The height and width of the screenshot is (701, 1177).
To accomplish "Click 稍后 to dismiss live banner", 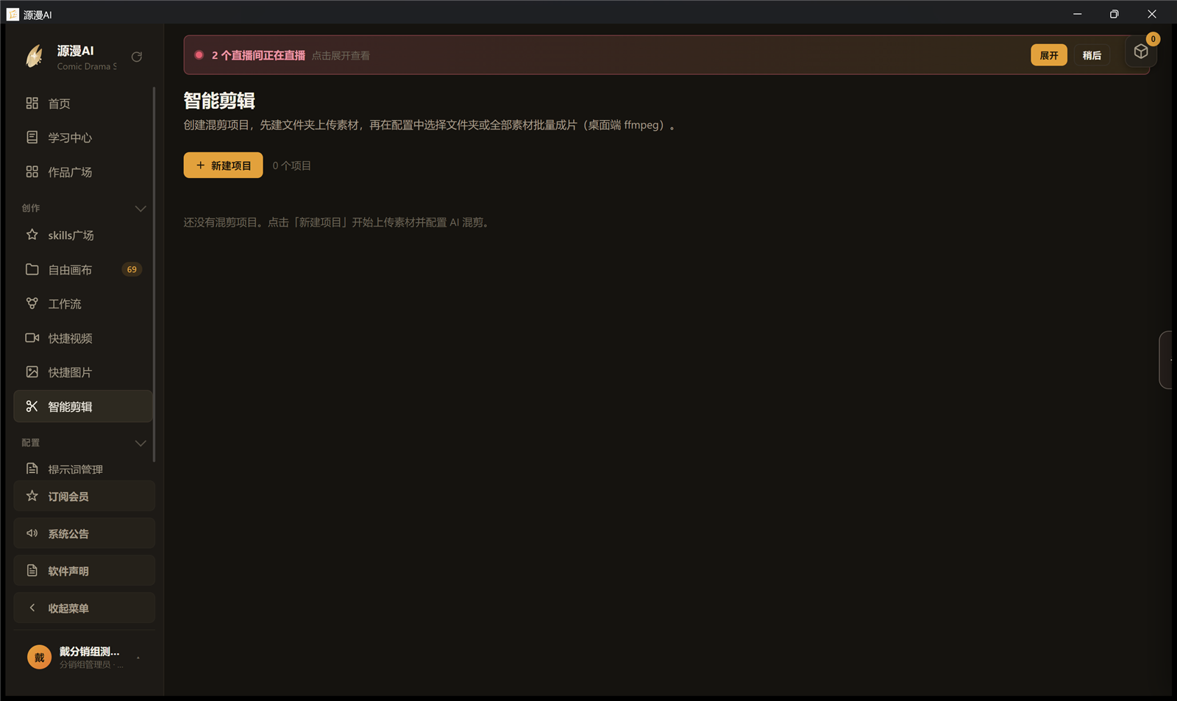I will tap(1092, 55).
